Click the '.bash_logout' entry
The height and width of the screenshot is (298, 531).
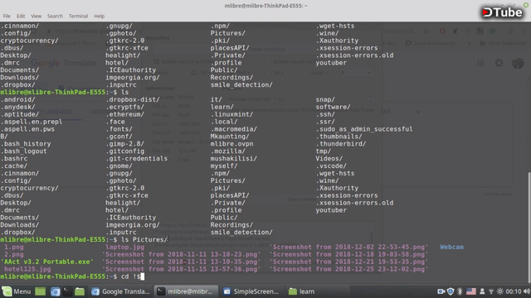pos(23,151)
